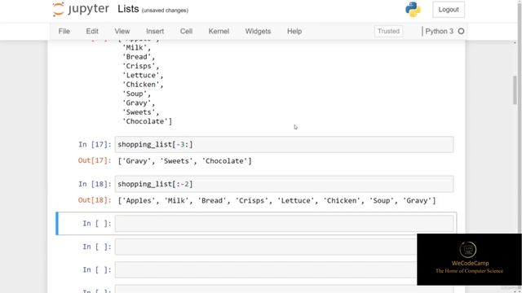Select code cell shopping_list[-3:]

[284, 145]
